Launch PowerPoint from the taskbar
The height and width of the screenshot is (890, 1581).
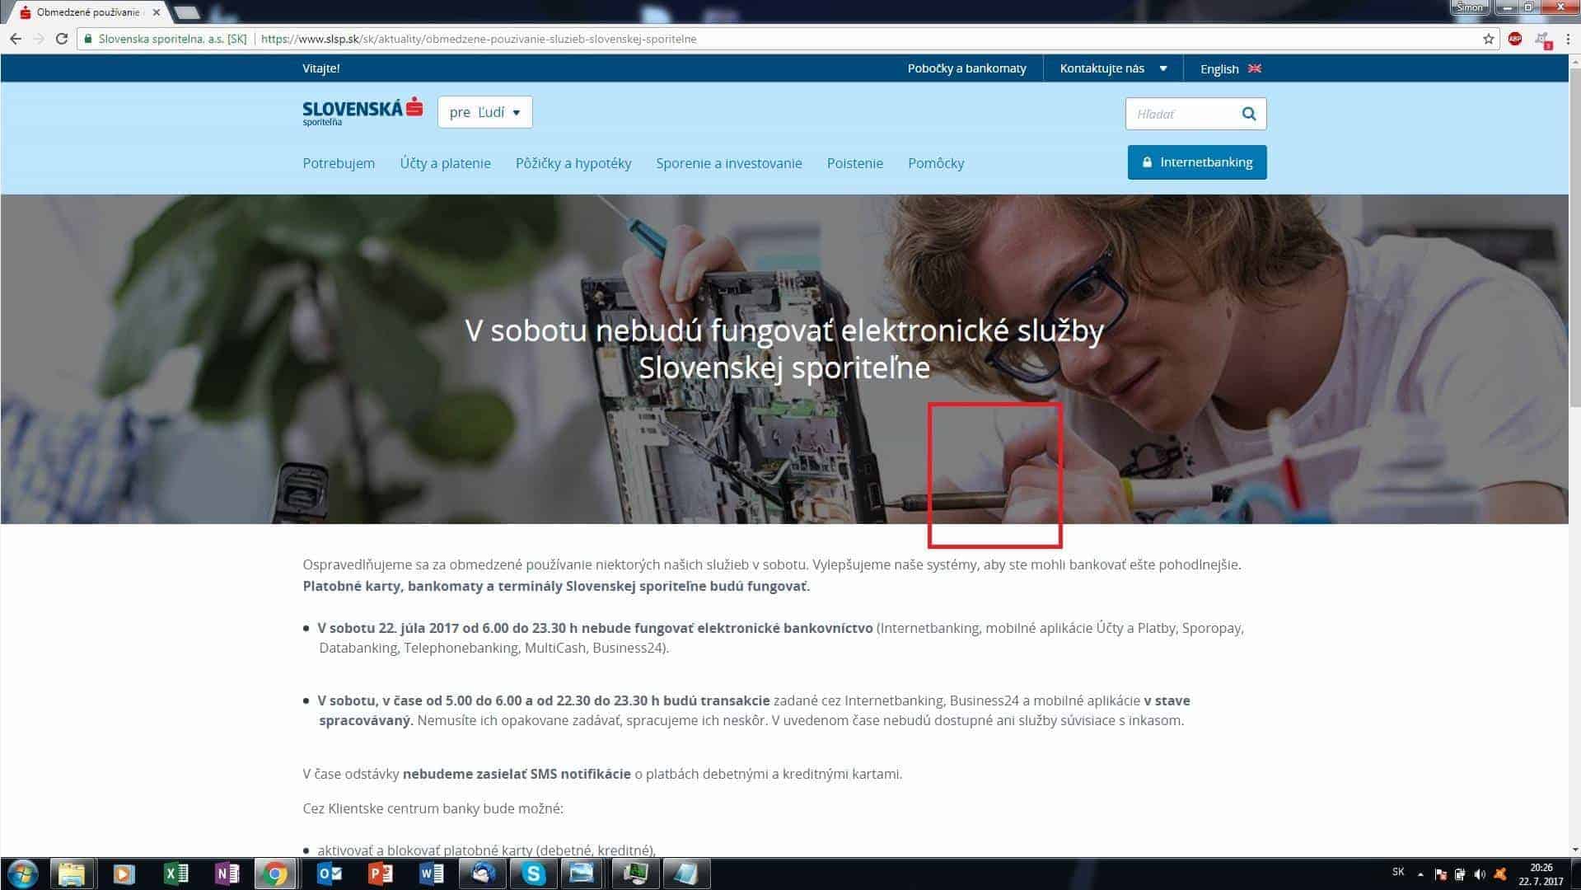pyautogui.click(x=380, y=874)
